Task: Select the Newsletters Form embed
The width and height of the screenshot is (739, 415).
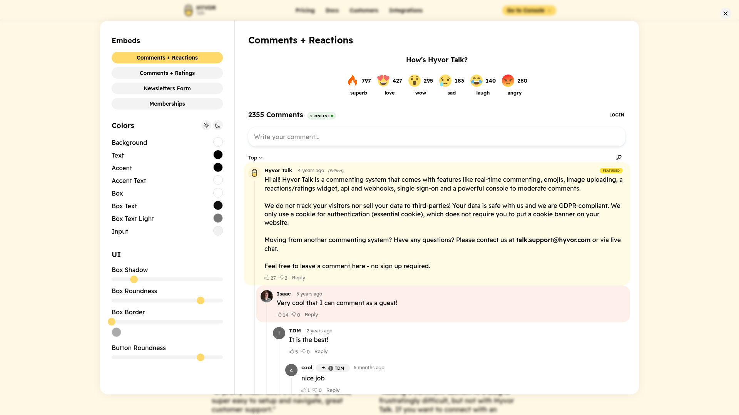Action: point(167,88)
